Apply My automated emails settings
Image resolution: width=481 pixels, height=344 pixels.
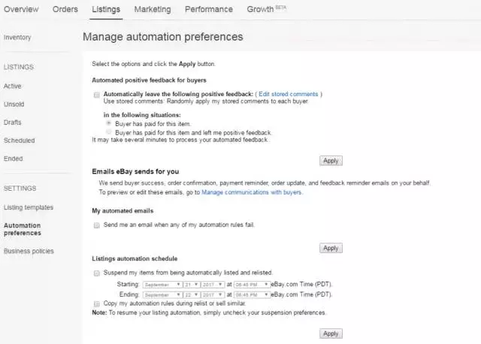(x=331, y=248)
